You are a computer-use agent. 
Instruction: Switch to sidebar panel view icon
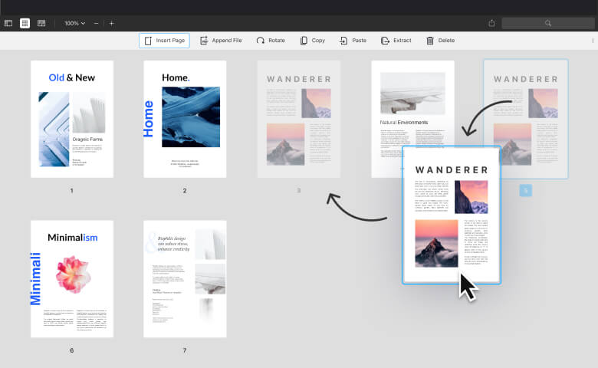[x=8, y=23]
